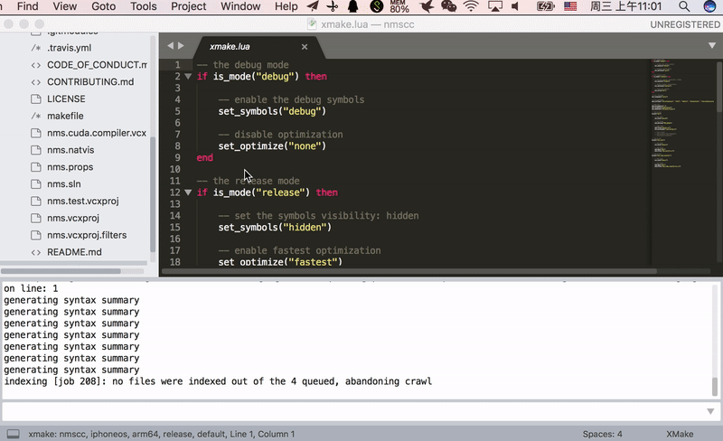Click the README.md file icon in sidebar

coord(35,252)
